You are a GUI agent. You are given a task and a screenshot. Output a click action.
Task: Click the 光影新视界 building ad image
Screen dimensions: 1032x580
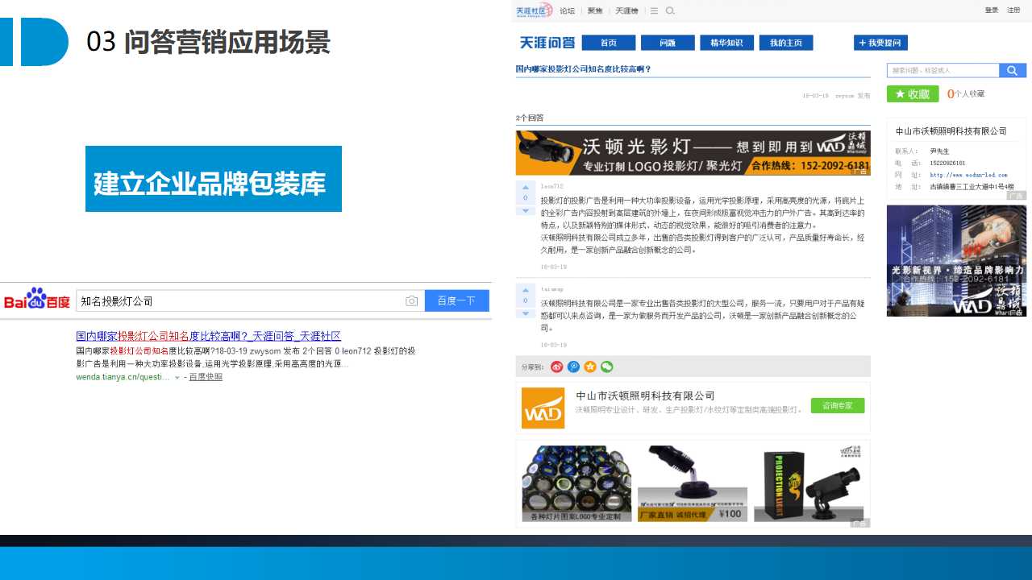tap(957, 260)
